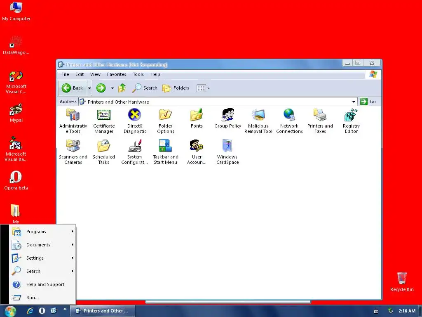
Task: Click the tray keyboard icon
Action: [x=376, y=311]
